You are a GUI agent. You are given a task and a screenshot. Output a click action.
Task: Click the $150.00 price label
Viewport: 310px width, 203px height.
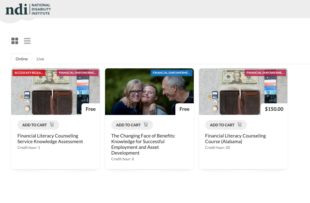[274, 109]
